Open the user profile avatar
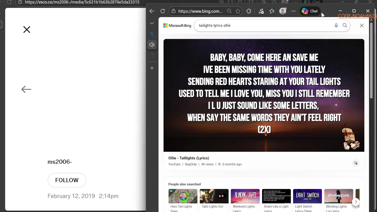 [x=283, y=11]
